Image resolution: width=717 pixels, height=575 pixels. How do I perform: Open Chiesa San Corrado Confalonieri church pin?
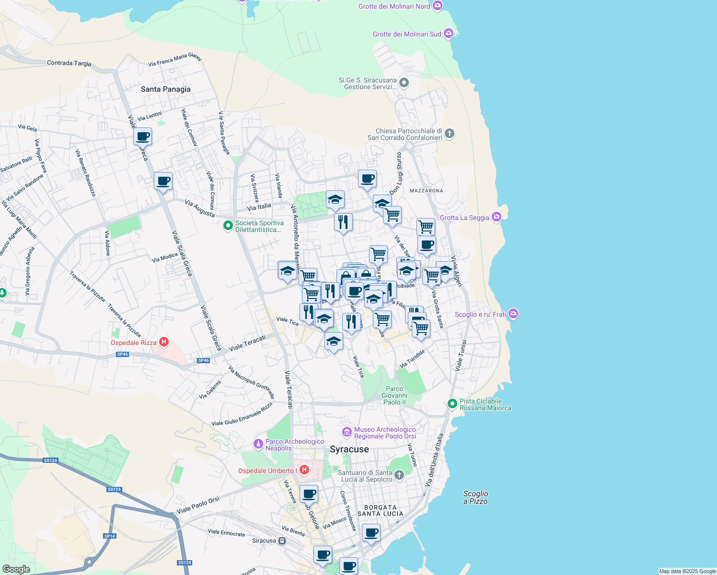pyautogui.click(x=450, y=134)
